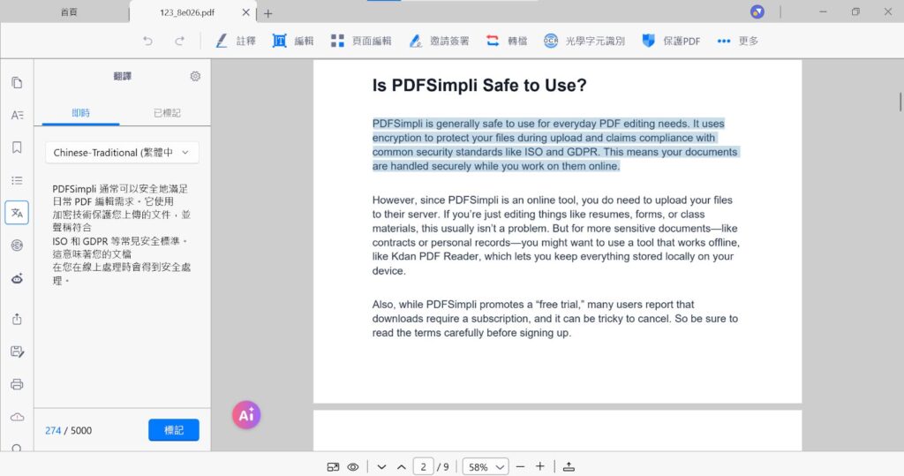Click the translated Chinese text output
This screenshot has height=476, width=904.
(x=122, y=234)
